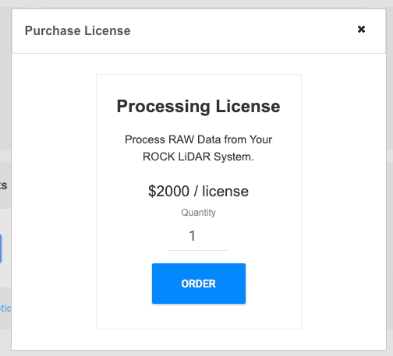Click the partially hidden blue button behind dialog
The image size is (393, 356).
click(1, 248)
